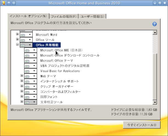Select 国際フォント label
Image resolution: width=168 pixels, height=136 pixels.
point(49,97)
